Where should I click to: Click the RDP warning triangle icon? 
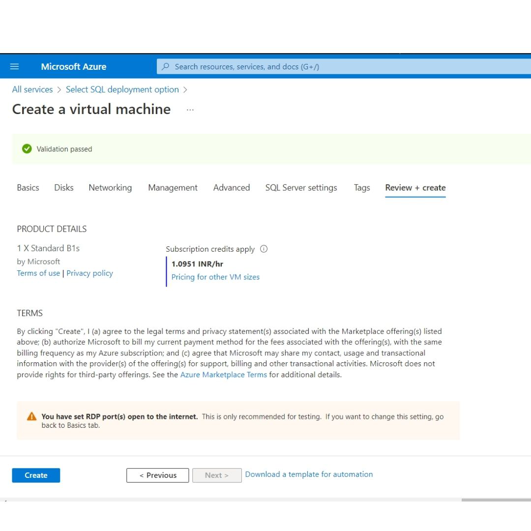[x=31, y=416]
